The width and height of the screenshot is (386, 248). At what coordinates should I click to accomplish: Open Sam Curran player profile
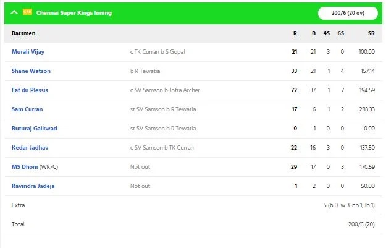[x=27, y=109]
